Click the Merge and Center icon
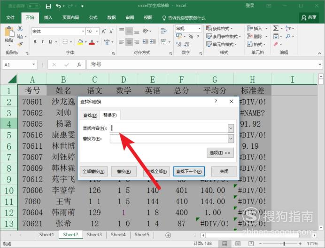This screenshot has height=248, width=325. [x=163, y=42]
